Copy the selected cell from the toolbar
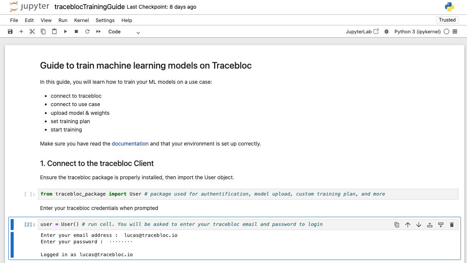The width and height of the screenshot is (467, 263). coord(43,32)
